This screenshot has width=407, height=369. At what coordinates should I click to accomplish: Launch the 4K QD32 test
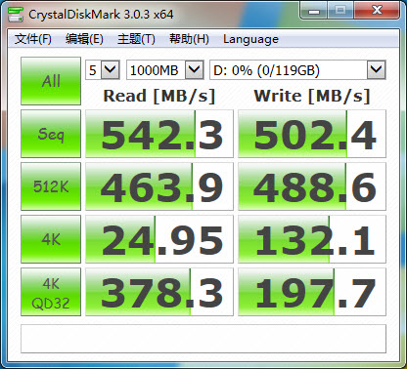[51, 292]
